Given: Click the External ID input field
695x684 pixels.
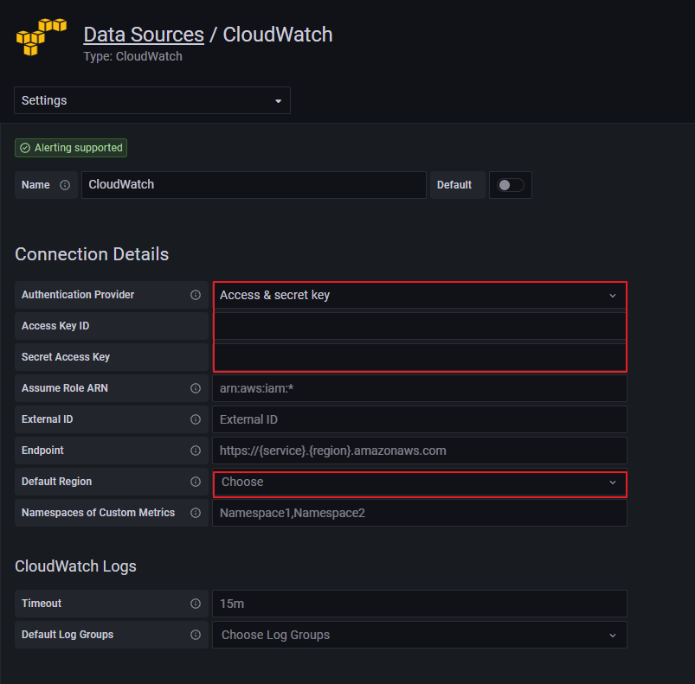Looking at the screenshot, I should [x=419, y=419].
